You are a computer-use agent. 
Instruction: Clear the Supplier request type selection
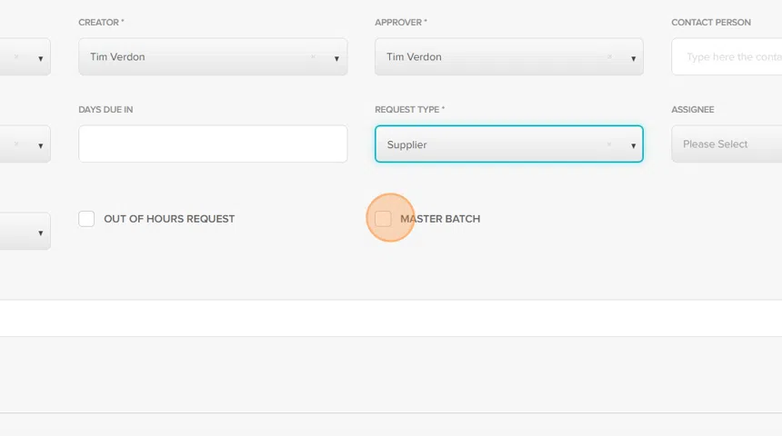pos(609,144)
